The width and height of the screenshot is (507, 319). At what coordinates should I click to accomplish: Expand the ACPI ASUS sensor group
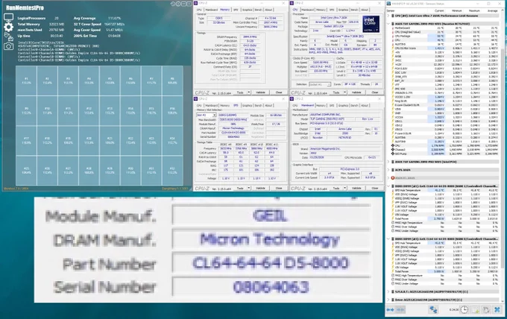click(388, 170)
